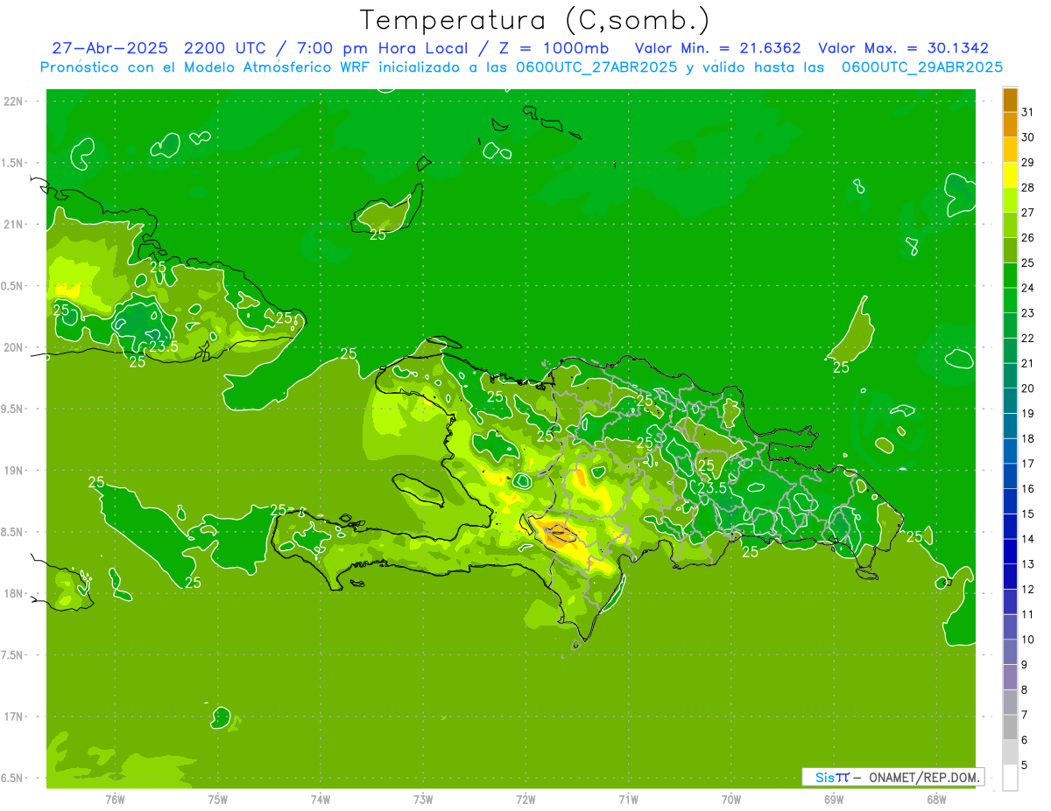Viewport: 1051px width, 811px height.
Task: Click the '74W' longitude axis label
Action: (x=321, y=800)
